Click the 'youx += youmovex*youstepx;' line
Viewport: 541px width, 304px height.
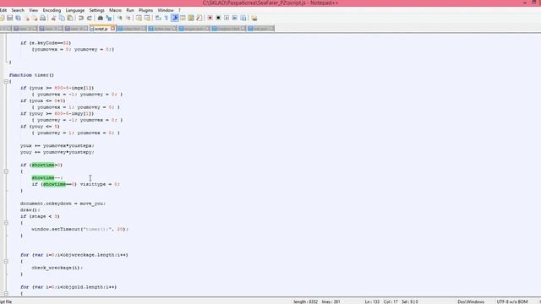(x=57, y=146)
